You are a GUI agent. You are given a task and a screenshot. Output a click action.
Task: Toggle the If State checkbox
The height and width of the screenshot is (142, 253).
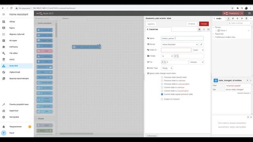148,56
